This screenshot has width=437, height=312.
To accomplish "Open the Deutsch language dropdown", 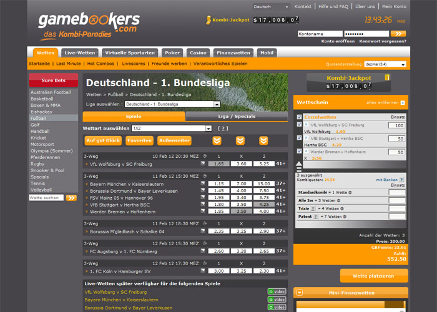I will 271,7.
